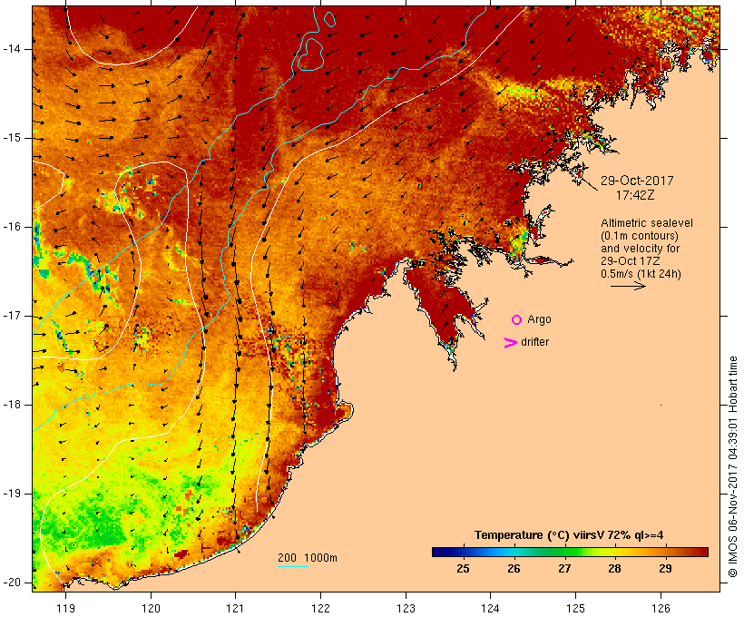Click the '-14' latitude axis label
The height and width of the screenshot is (617, 744).
[x=12, y=49]
